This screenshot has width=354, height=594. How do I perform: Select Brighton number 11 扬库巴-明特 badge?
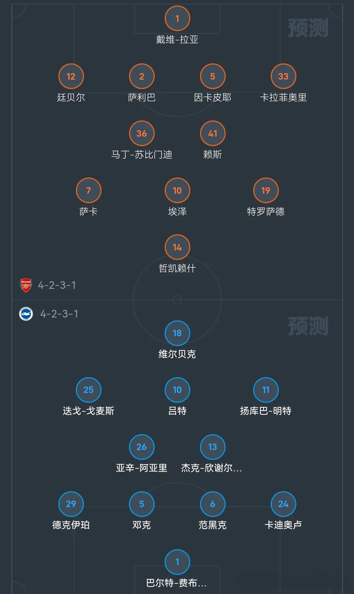[266, 390]
